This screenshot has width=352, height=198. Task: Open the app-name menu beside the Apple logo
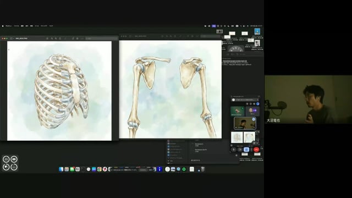pos(9,26)
